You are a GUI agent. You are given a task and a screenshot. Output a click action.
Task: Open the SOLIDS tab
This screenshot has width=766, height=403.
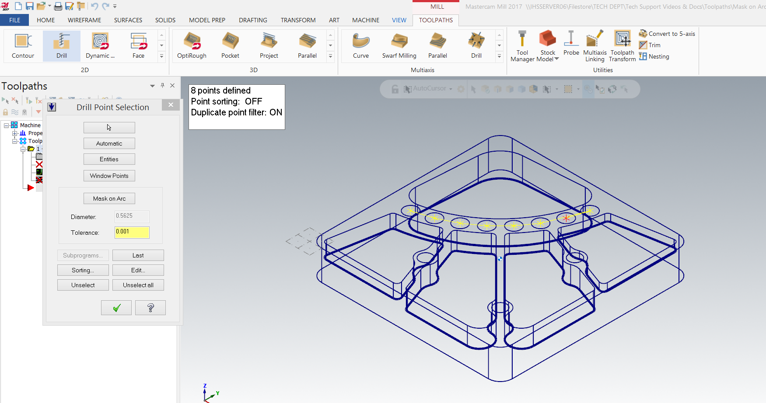click(x=165, y=20)
